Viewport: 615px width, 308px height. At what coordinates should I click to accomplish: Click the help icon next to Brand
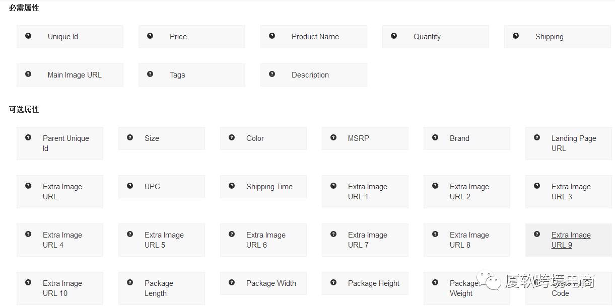[x=435, y=137]
